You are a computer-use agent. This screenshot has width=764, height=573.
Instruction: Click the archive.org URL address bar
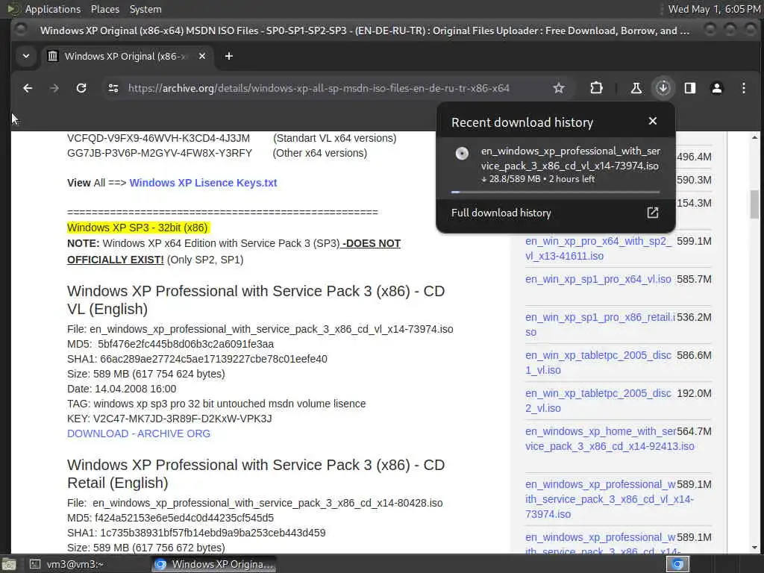[x=319, y=88]
